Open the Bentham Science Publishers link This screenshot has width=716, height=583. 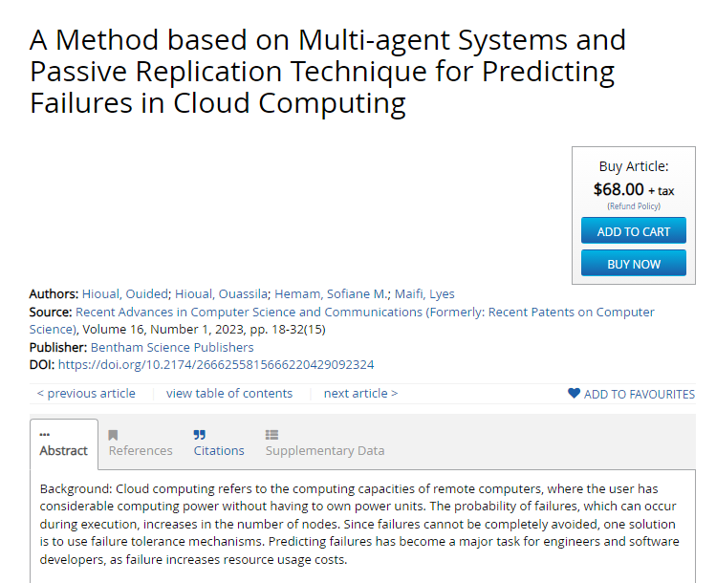pos(172,347)
